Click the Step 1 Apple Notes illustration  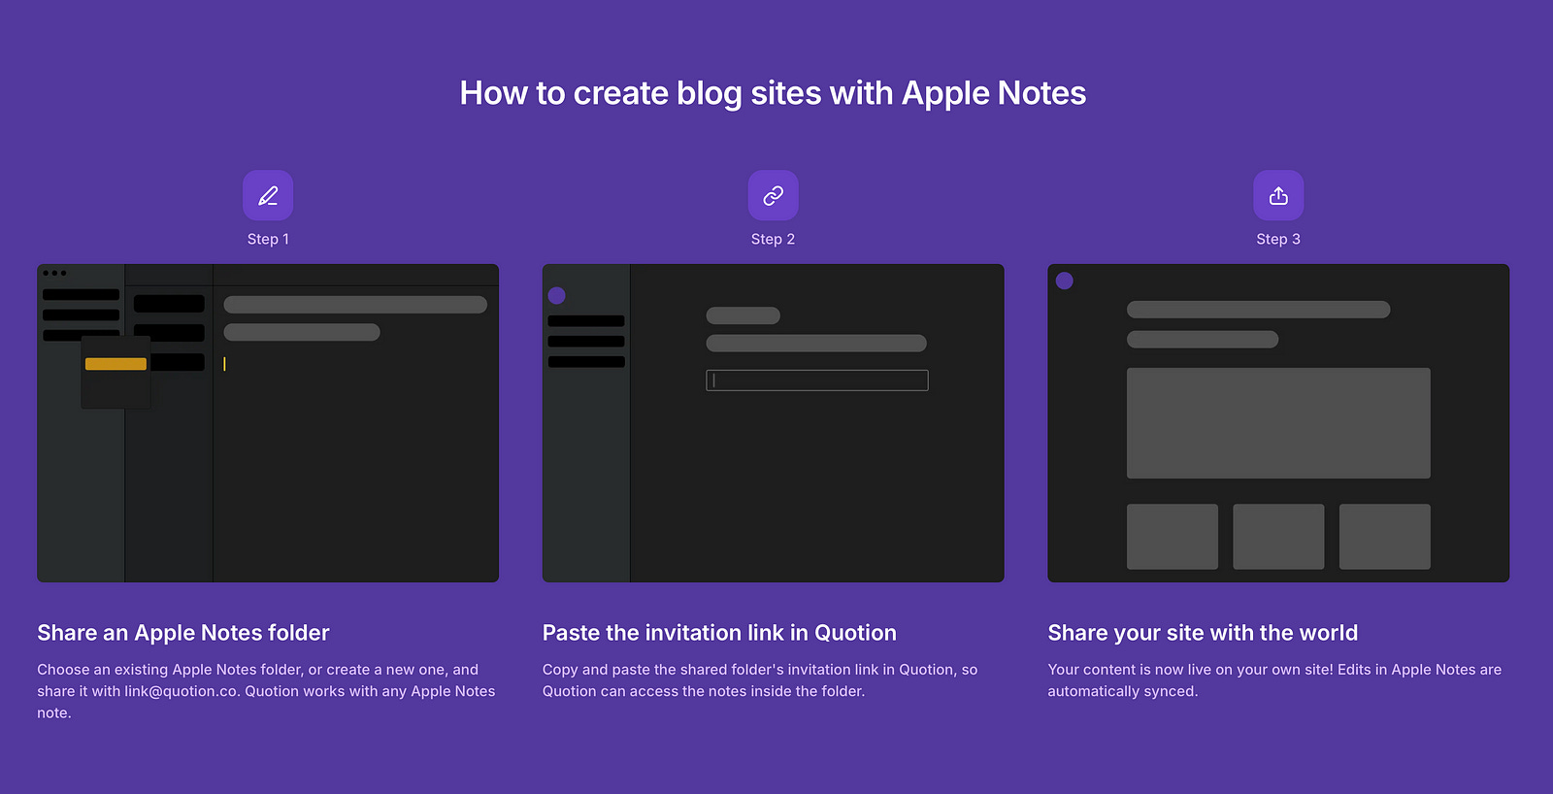[268, 423]
